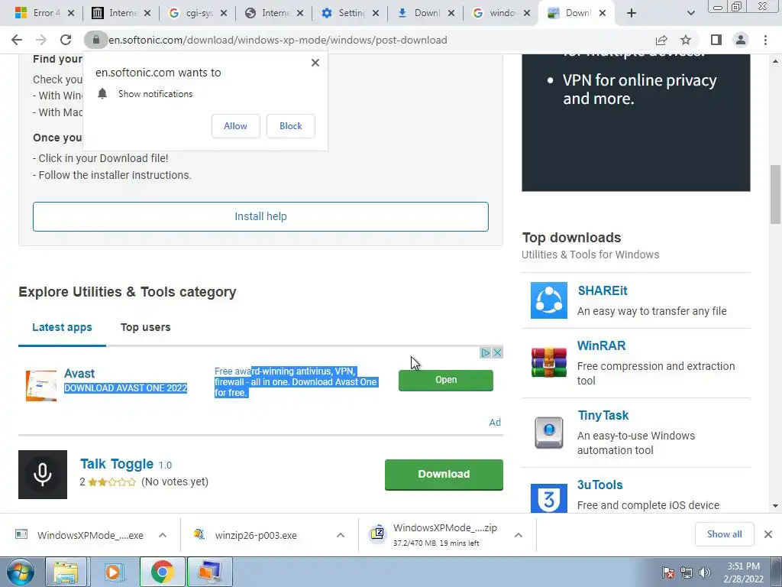Click the Install help button
This screenshot has width=782, height=587.
[260, 216]
